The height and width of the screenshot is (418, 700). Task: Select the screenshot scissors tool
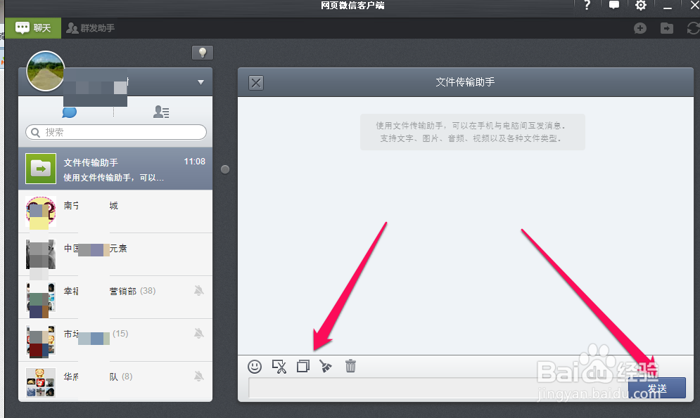279,366
